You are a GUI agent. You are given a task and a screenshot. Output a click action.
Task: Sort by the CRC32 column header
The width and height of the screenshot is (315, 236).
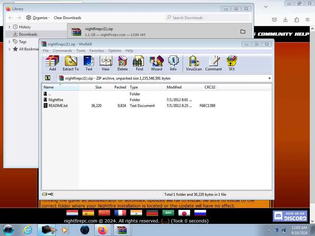pos(206,87)
